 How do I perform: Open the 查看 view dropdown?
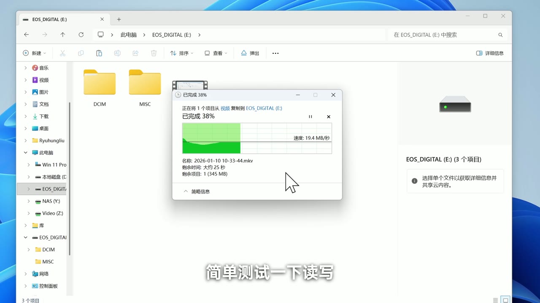coord(216,53)
